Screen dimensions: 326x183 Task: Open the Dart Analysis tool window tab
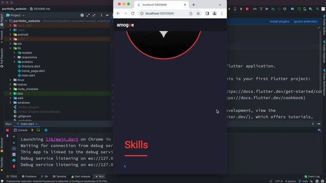80,176
